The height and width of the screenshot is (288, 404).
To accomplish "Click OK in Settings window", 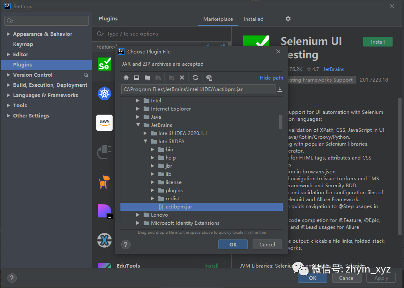I will 313,278.
